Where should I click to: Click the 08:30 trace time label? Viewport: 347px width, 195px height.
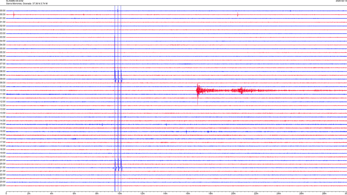[x=3, y=75]
